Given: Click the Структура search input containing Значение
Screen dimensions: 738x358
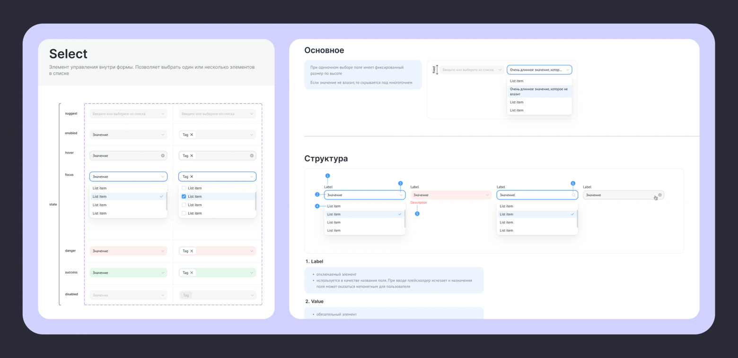Looking at the screenshot, I should (x=537, y=195).
